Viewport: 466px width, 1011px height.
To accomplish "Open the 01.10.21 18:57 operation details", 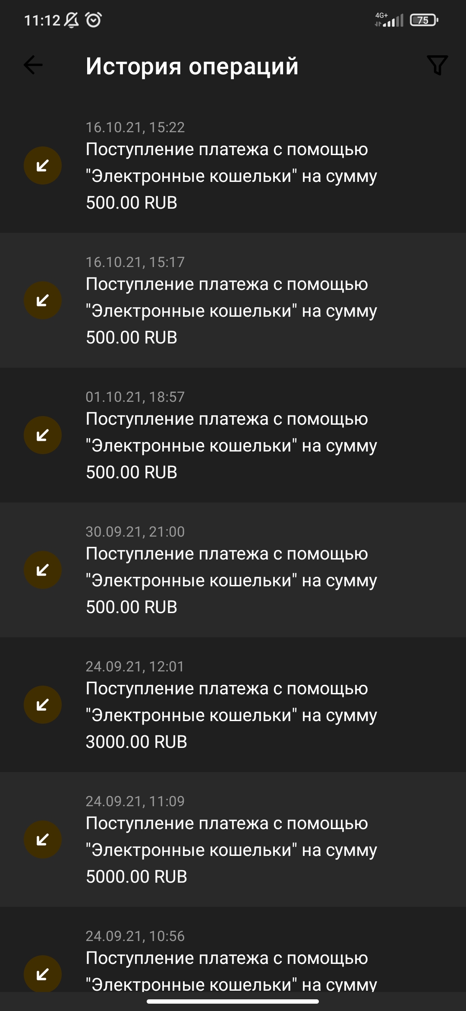I will [x=231, y=445].
